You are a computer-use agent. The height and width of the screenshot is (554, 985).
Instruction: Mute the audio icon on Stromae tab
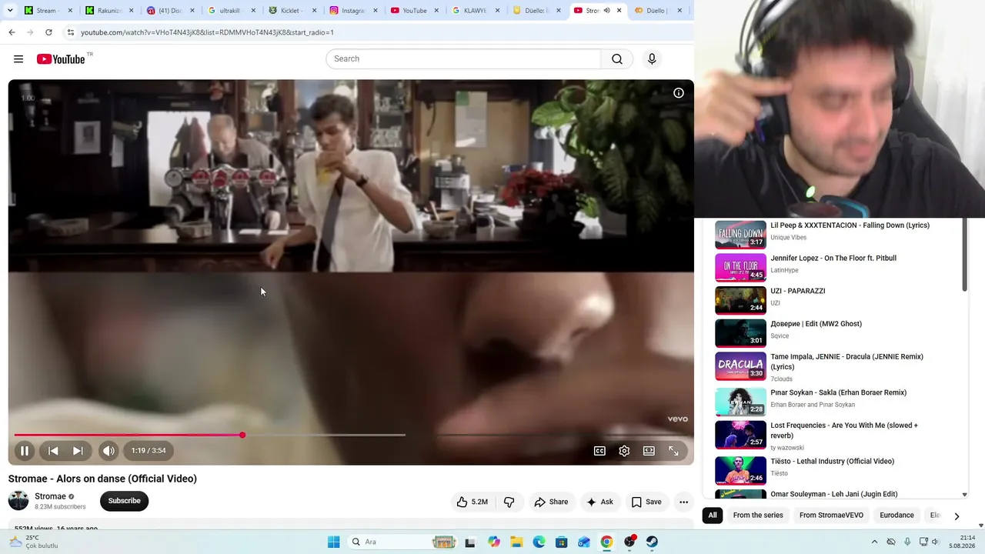tap(606, 11)
